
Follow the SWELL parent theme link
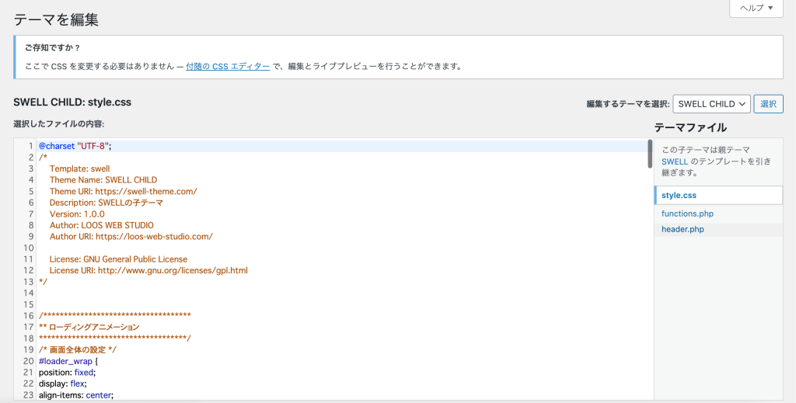(x=675, y=162)
